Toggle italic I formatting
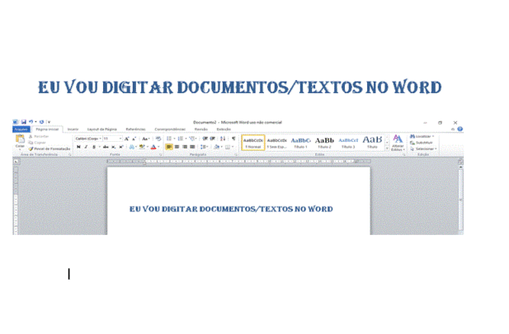The image size is (509, 334). 86,147
